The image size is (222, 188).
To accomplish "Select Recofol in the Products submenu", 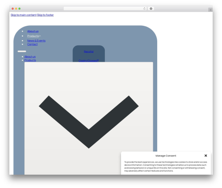I will tap(89, 52).
